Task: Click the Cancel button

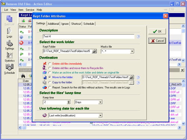Action: coord(157,41)
